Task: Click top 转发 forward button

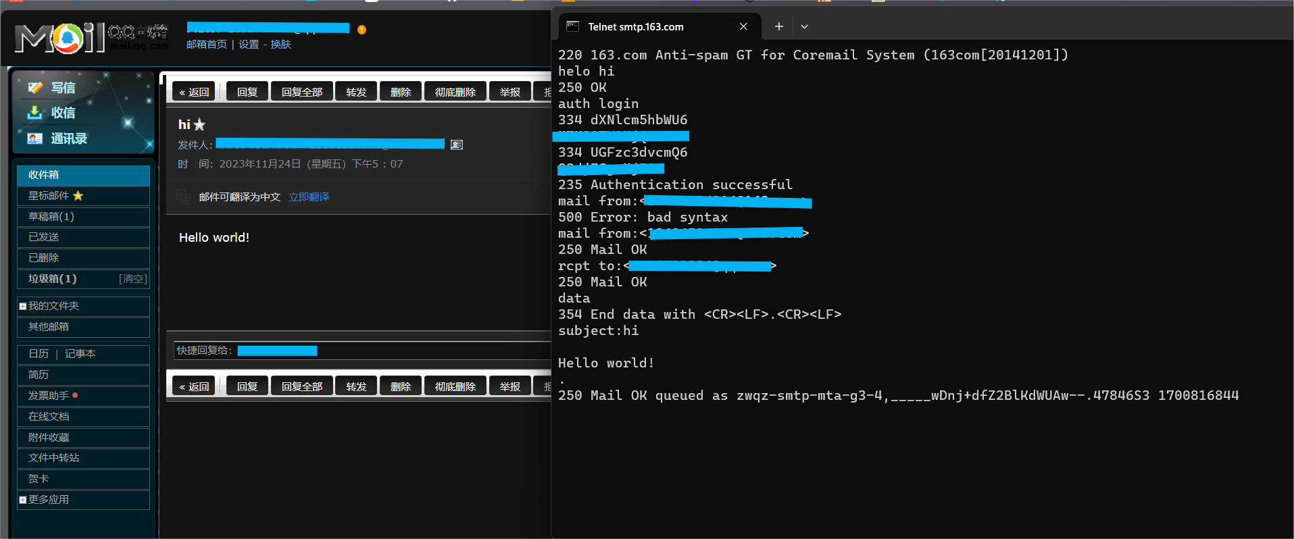Action: (356, 92)
